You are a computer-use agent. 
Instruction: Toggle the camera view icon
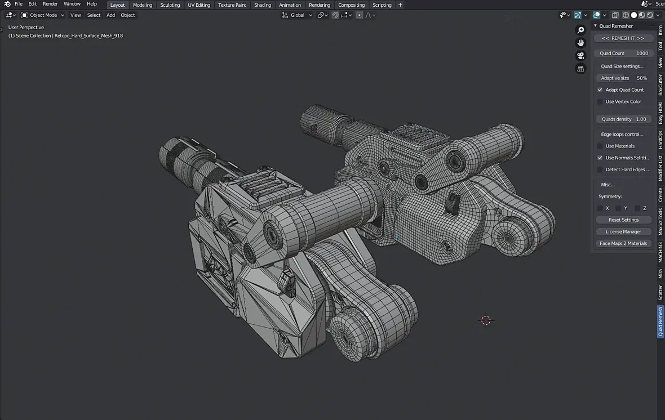click(x=580, y=56)
